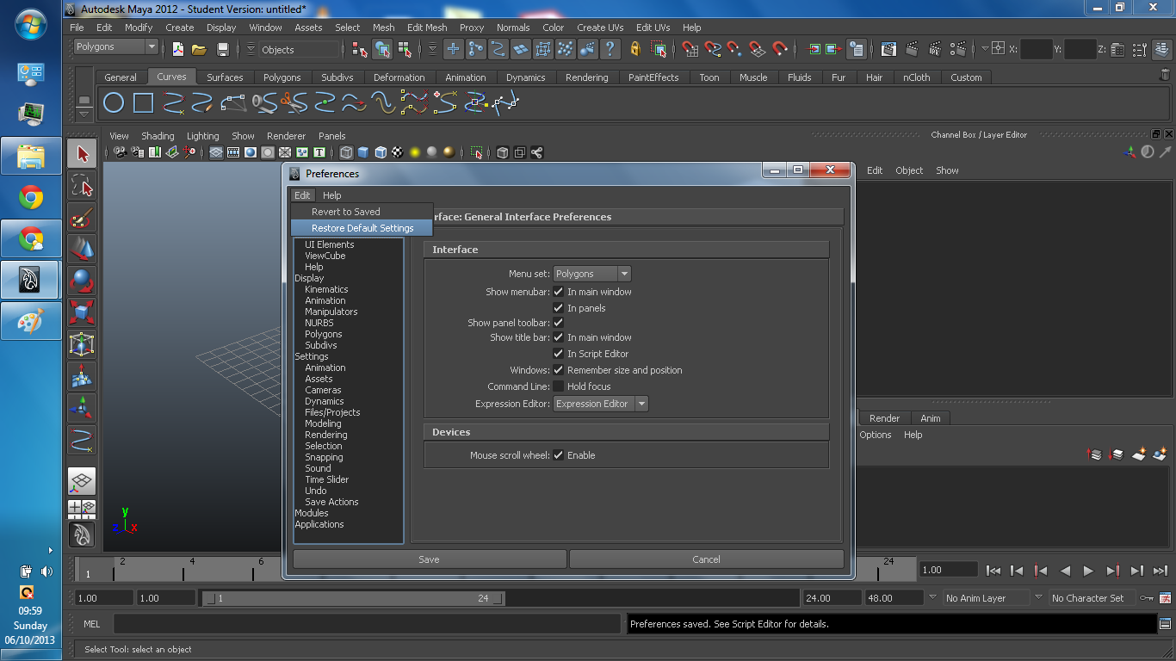Click the lock selection padlock icon
This screenshot has height=661, width=1176.
click(x=635, y=49)
